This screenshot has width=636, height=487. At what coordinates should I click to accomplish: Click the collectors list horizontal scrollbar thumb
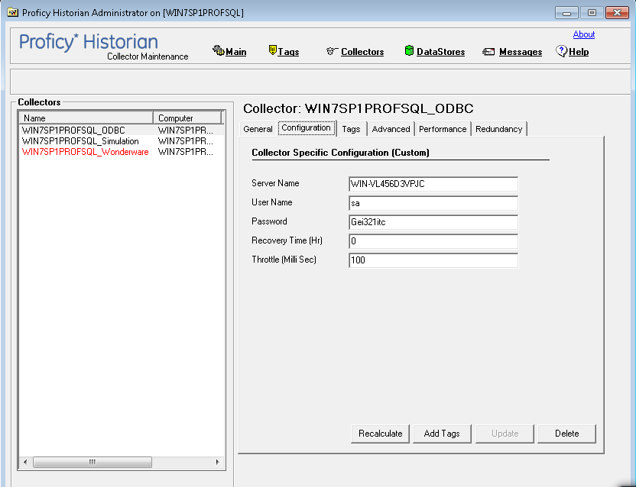(x=92, y=462)
